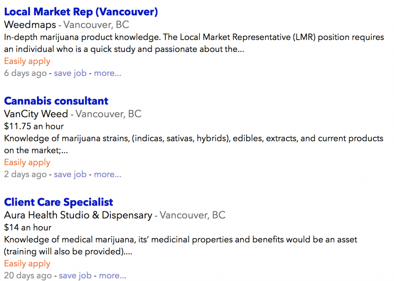Open the Cannabis consultant job listing

coord(56,101)
